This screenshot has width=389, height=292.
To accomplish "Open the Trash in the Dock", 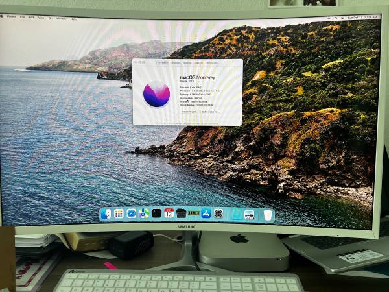I will [x=268, y=214].
